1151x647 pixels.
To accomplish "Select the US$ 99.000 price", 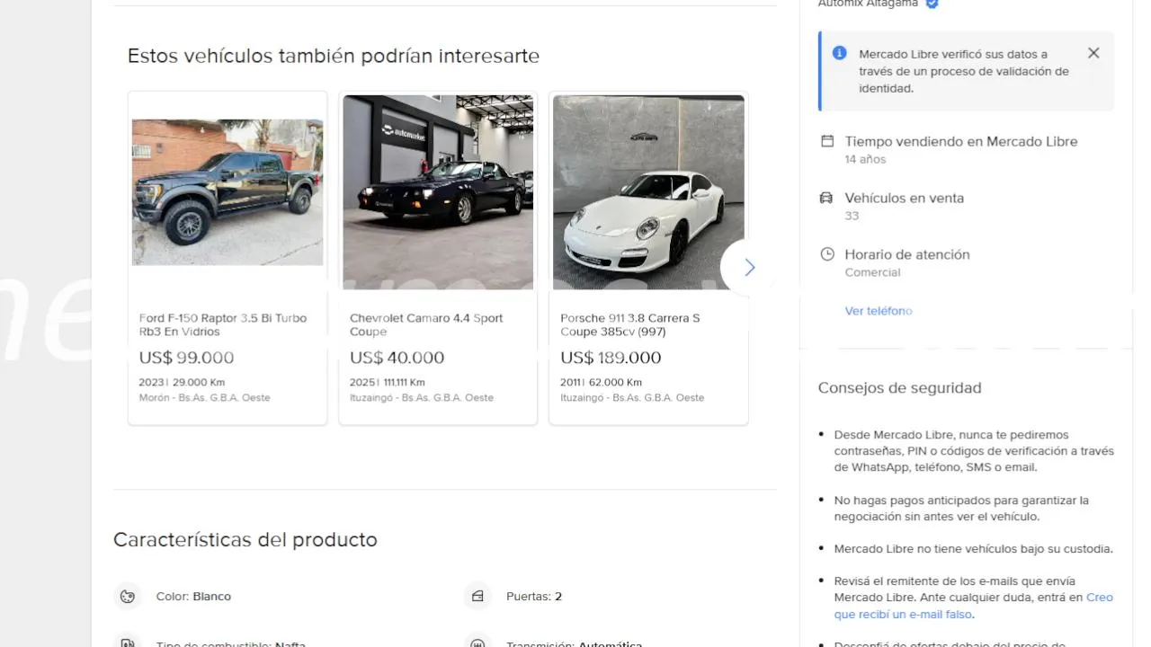I will coord(186,358).
